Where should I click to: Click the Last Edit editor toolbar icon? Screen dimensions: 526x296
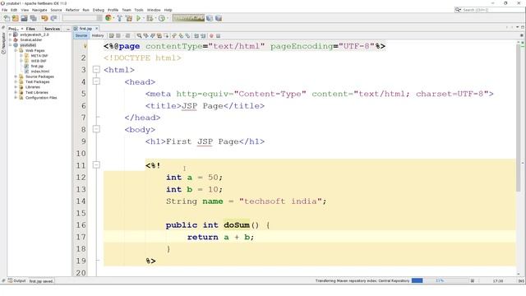(112, 35)
